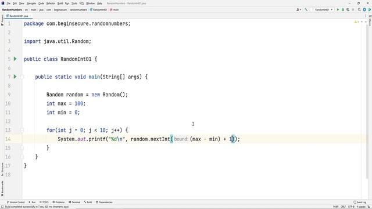The height and width of the screenshot is (209, 372).
Task: Open the Project tool window stripe
Action: tap(2, 20)
